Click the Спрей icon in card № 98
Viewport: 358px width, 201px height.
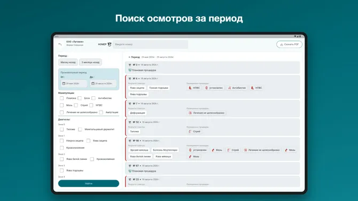(x=229, y=150)
